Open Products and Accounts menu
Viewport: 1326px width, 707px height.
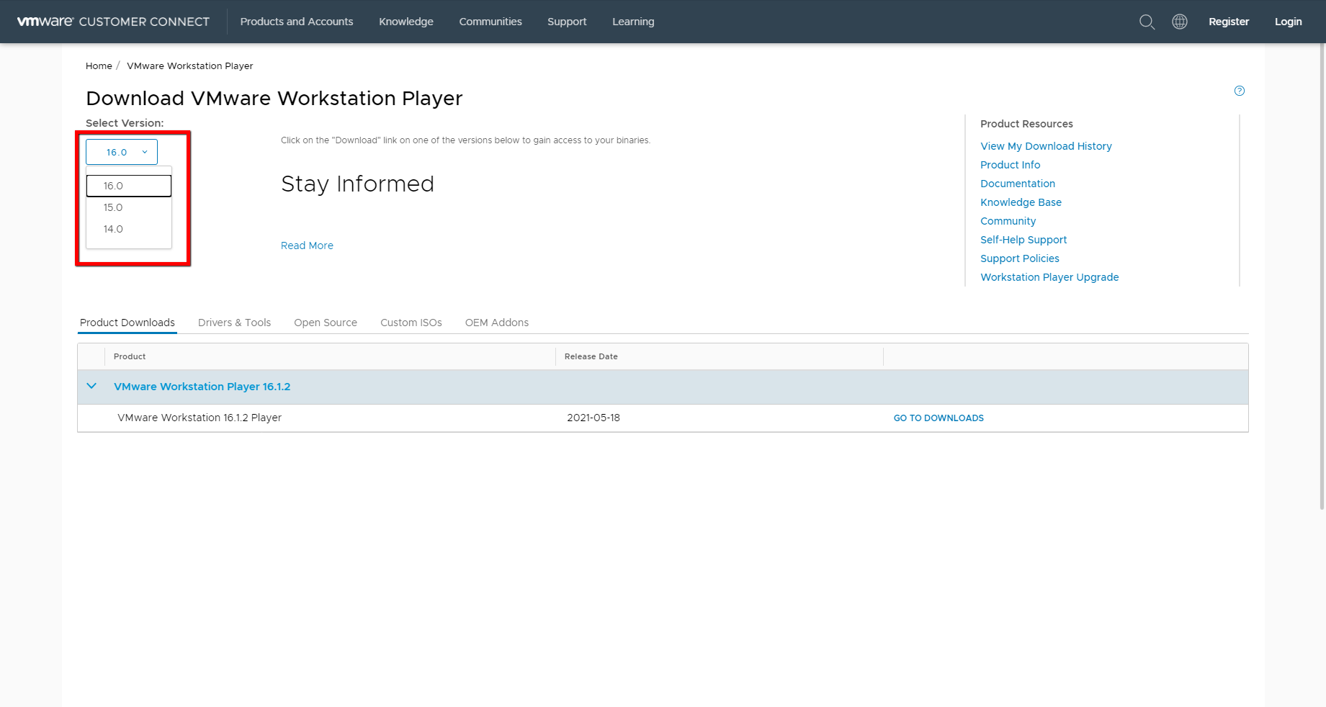pyautogui.click(x=297, y=22)
